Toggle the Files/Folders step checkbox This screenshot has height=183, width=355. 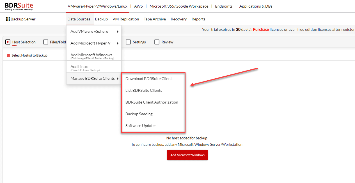pyautogui.click(x=46, y=42)
